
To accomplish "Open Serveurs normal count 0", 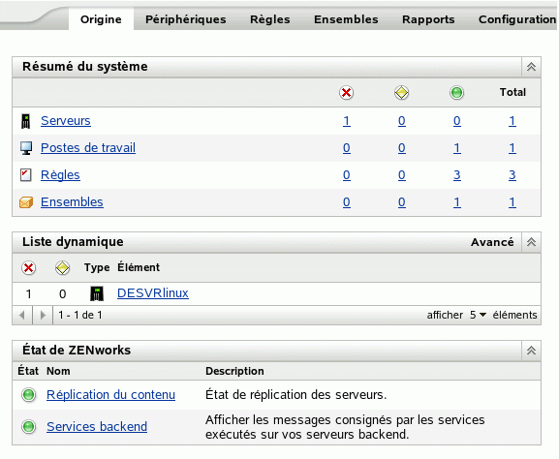I will 457,121.
